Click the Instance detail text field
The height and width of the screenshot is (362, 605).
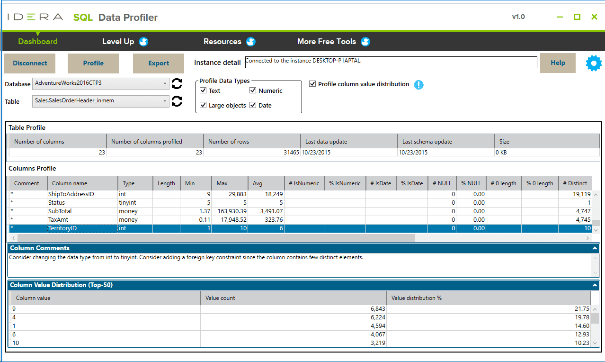(x=391, y=62)
